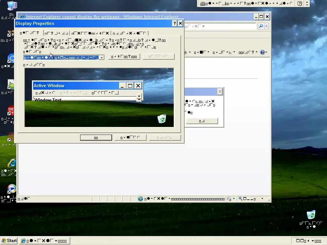The width and height of the screenshot is (327, 245).
Task: Confirm Display Properties with the OK button
Action: pyautogui.click(x=96, y=138)
